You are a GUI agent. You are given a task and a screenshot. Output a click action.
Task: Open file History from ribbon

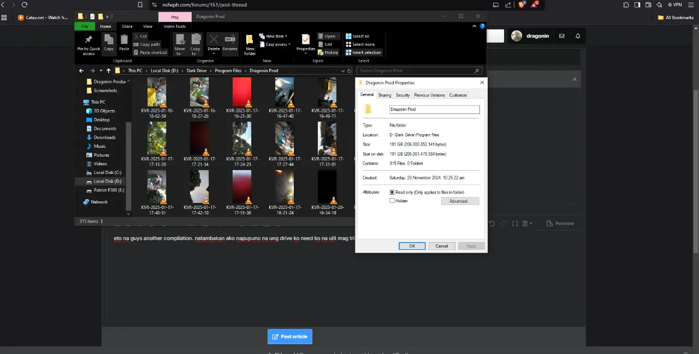point(328,52)
